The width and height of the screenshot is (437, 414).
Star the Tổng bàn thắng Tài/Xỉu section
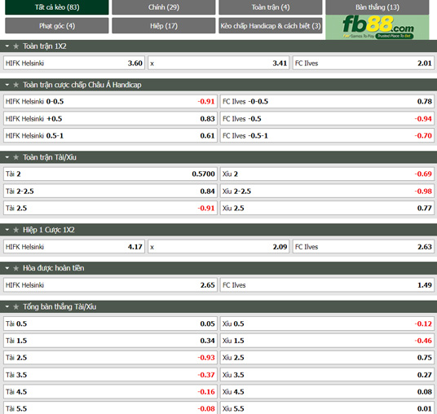[15, 306]
